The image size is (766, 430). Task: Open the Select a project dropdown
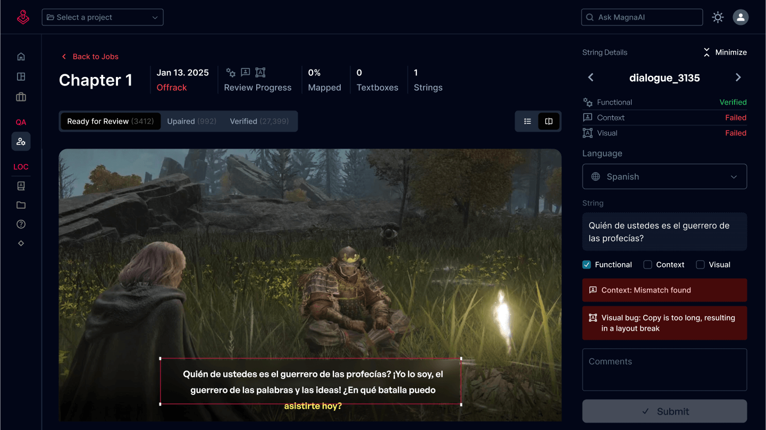click(x=103, y=17)
